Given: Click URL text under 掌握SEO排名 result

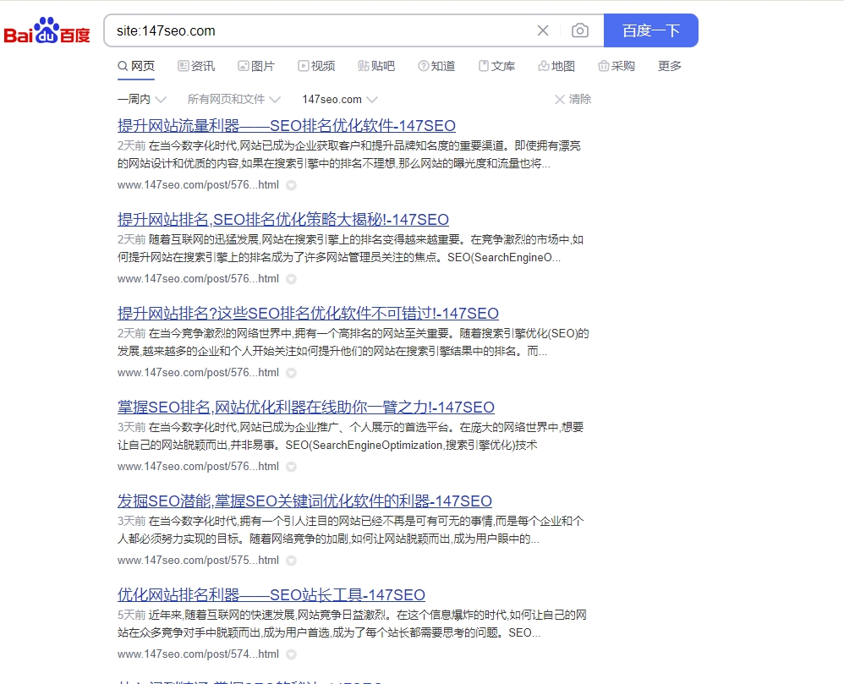Looking at the screenshot, I should (198, 466).
